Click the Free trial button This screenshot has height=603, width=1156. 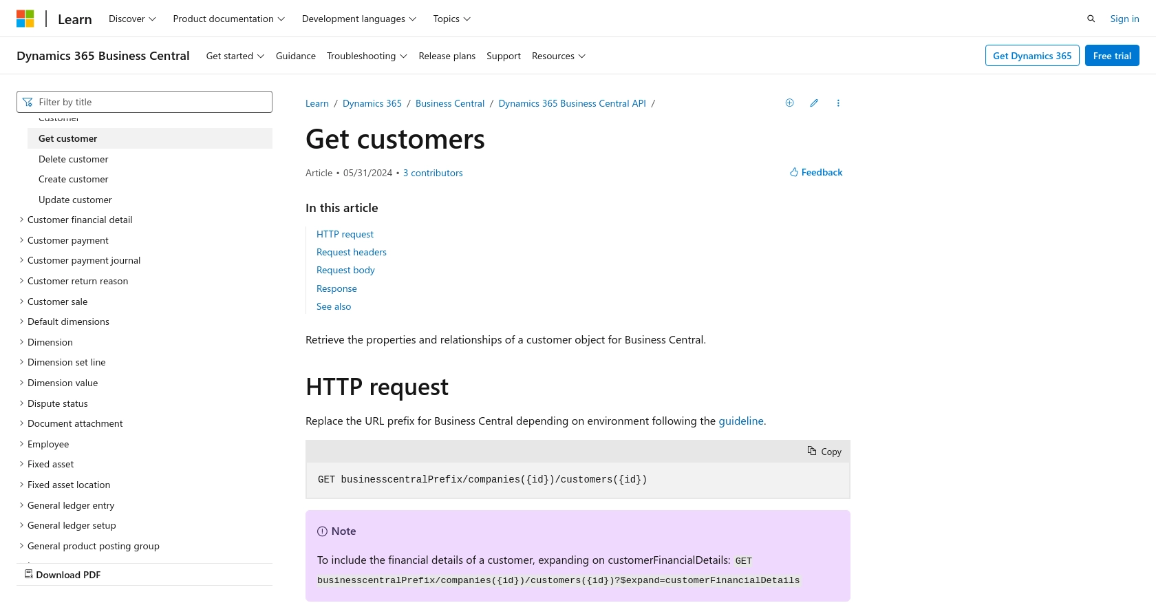[x=1112, y=56]
